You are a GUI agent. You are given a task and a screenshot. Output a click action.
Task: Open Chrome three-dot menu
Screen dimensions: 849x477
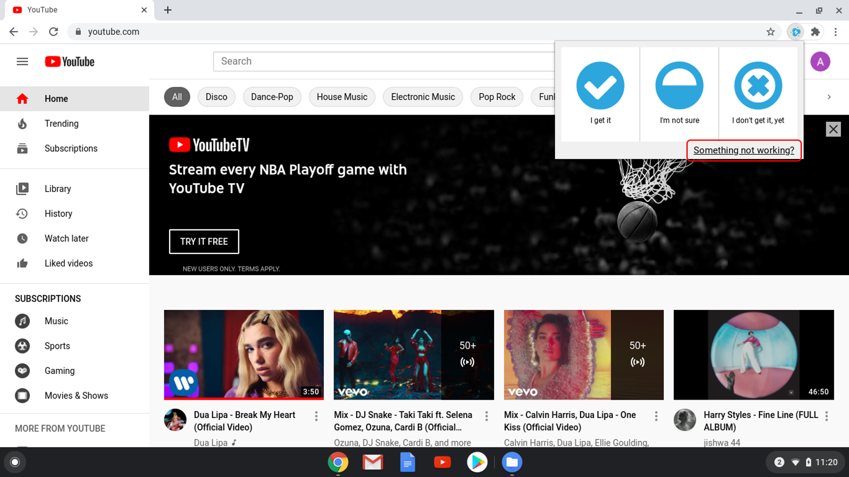tap(835, 32)
